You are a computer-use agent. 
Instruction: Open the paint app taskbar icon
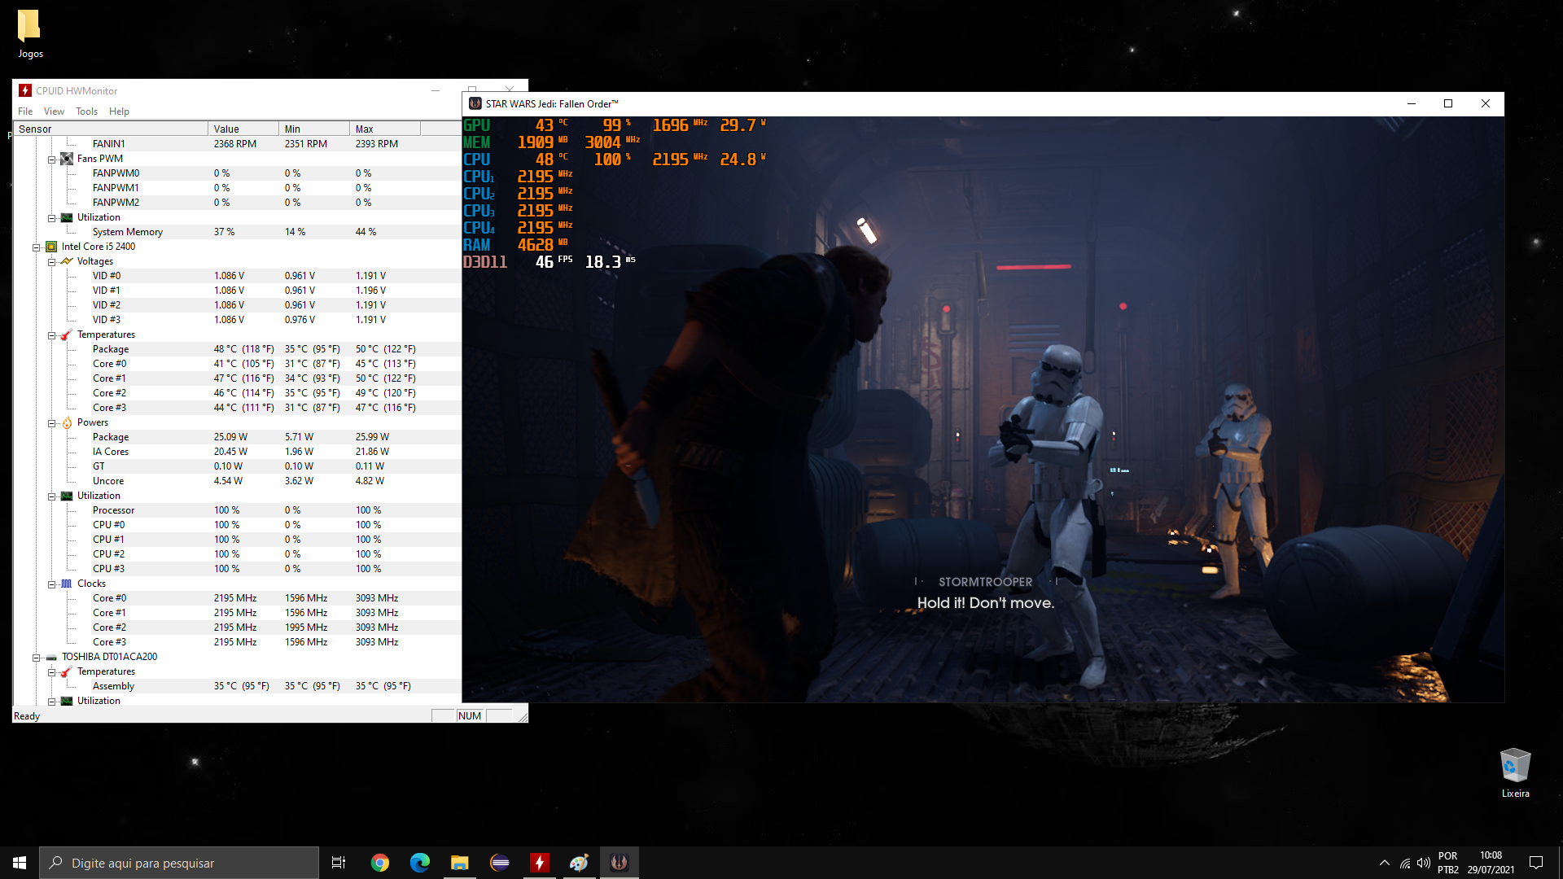click(x=579, y=863)
